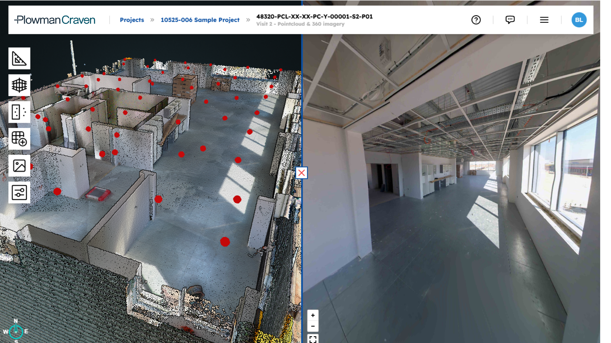Click the section/clipping tool icon
The height and width of the screenshot is (343, 611).
tap(19, 112)
